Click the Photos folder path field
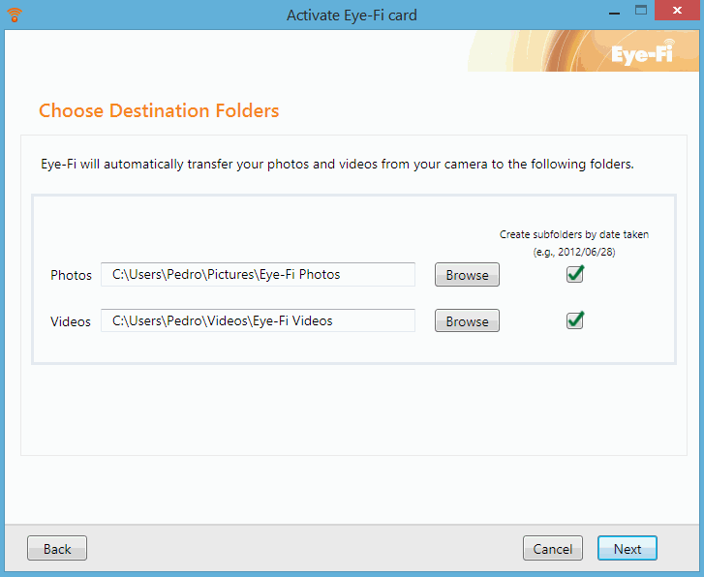The width and height of the screenshot is (704, 577). (x=258, y=274)
